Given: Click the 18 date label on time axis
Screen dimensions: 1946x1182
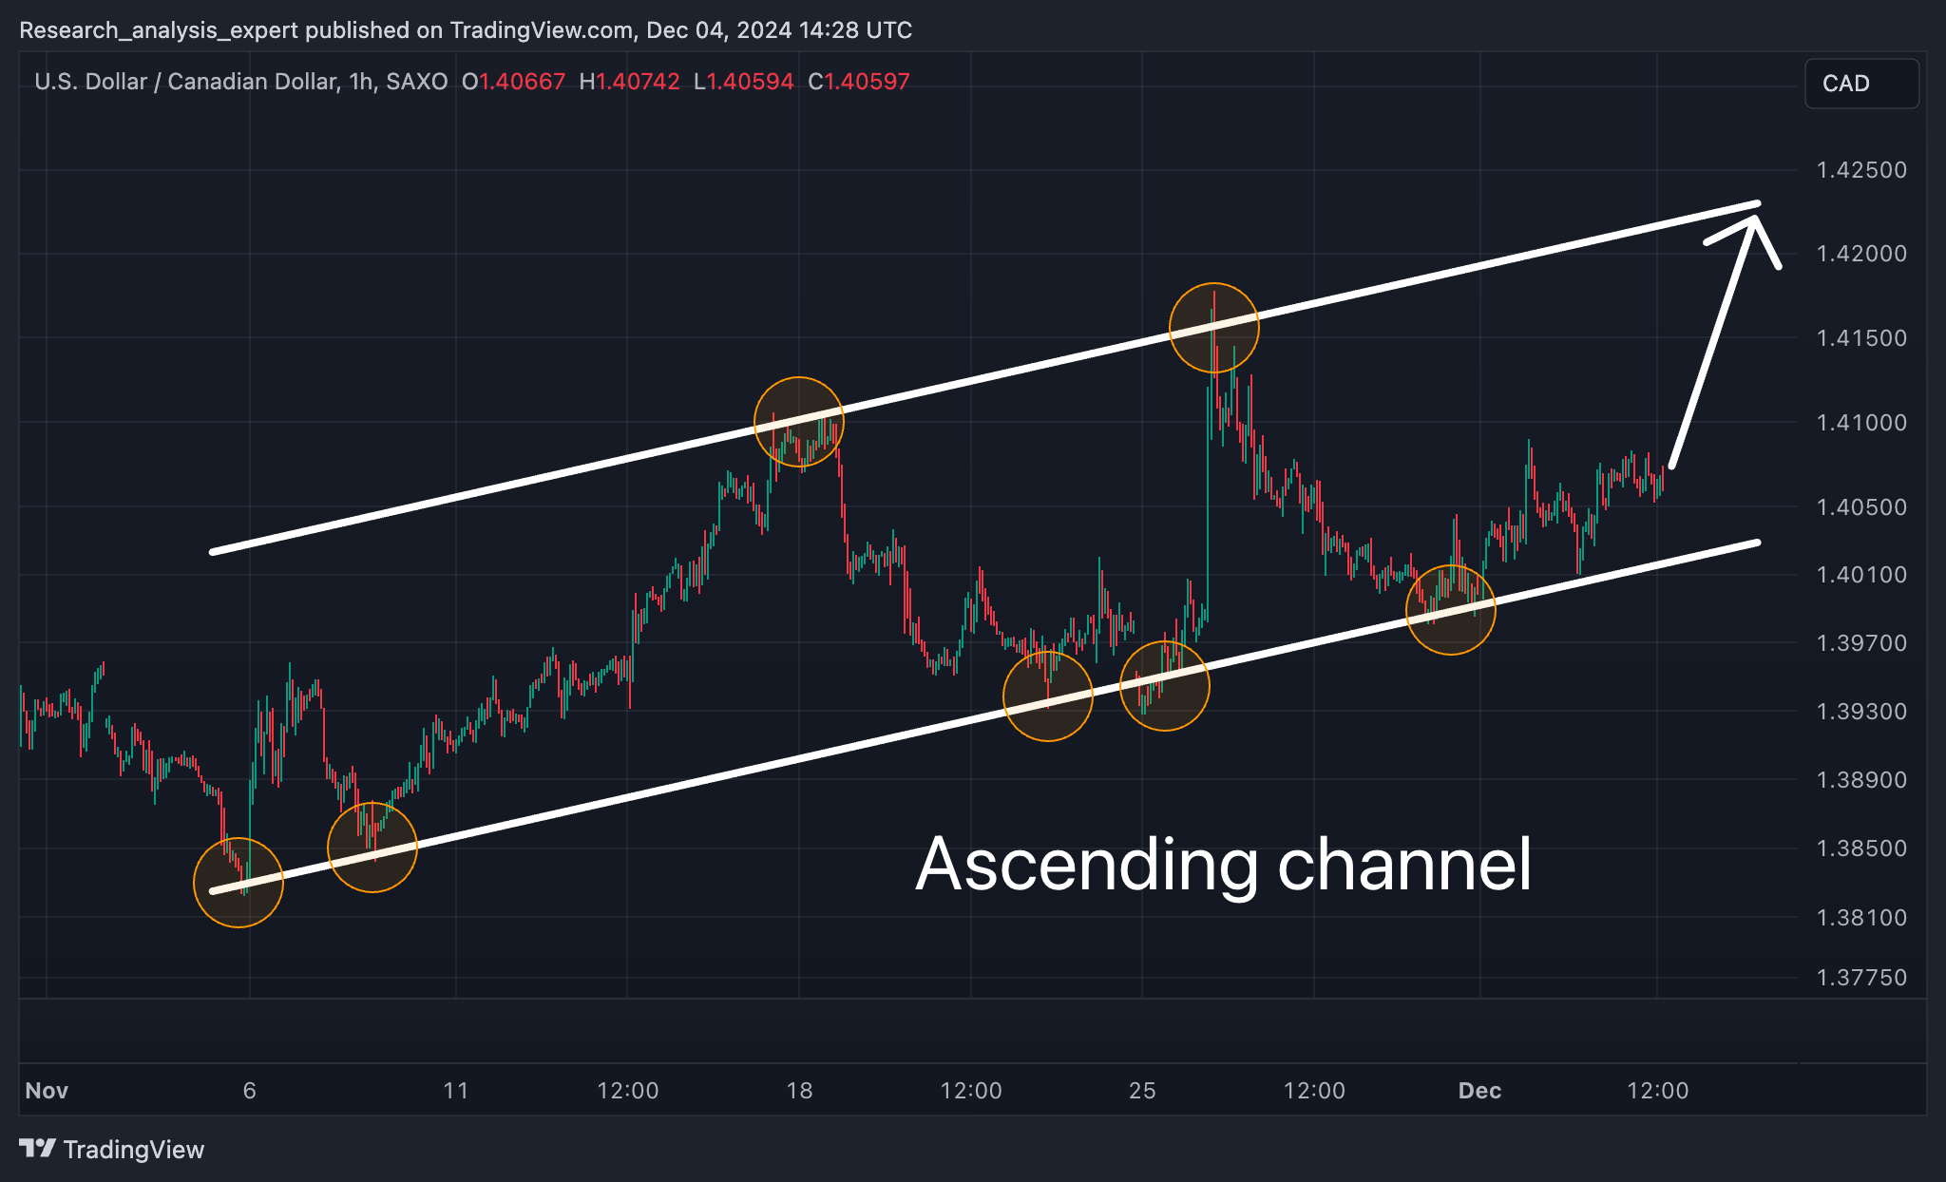Looking at the screenshot, I should 800,1091.
